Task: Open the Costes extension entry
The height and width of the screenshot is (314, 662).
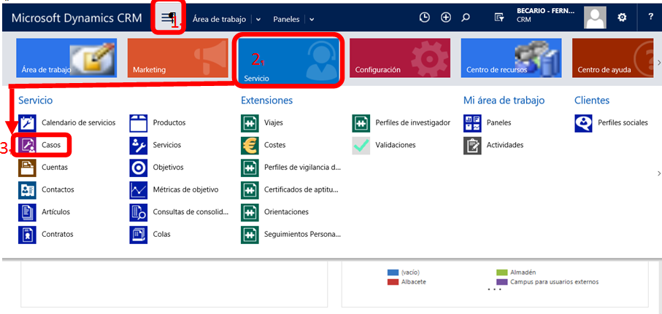Action: click(x=274, y=145)
